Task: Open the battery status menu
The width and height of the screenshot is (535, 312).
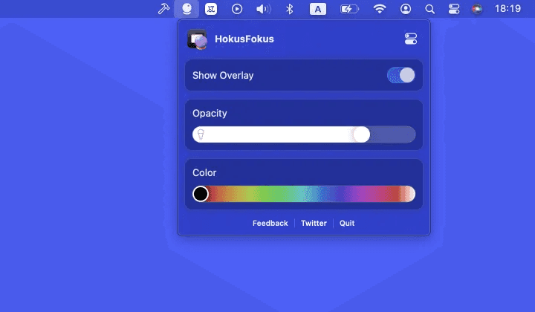Action: click(349, 9)
